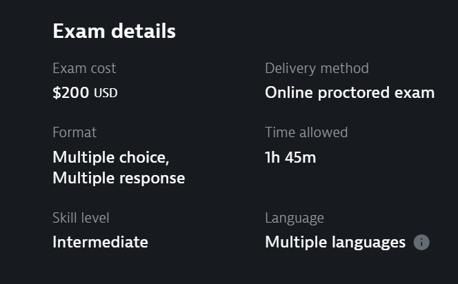Click the 'Skill level' label
The height and width of the screenshot is (284, 458).
click(81, 218)
